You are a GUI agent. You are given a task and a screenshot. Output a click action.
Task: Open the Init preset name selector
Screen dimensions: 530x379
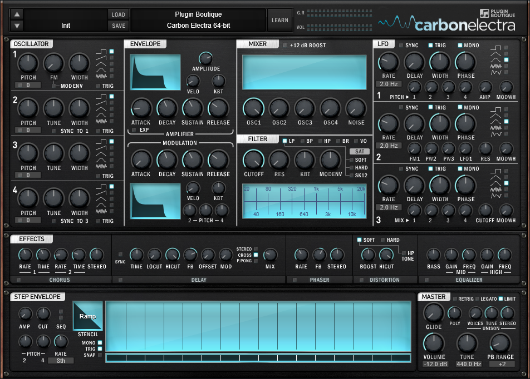[66, 26]
